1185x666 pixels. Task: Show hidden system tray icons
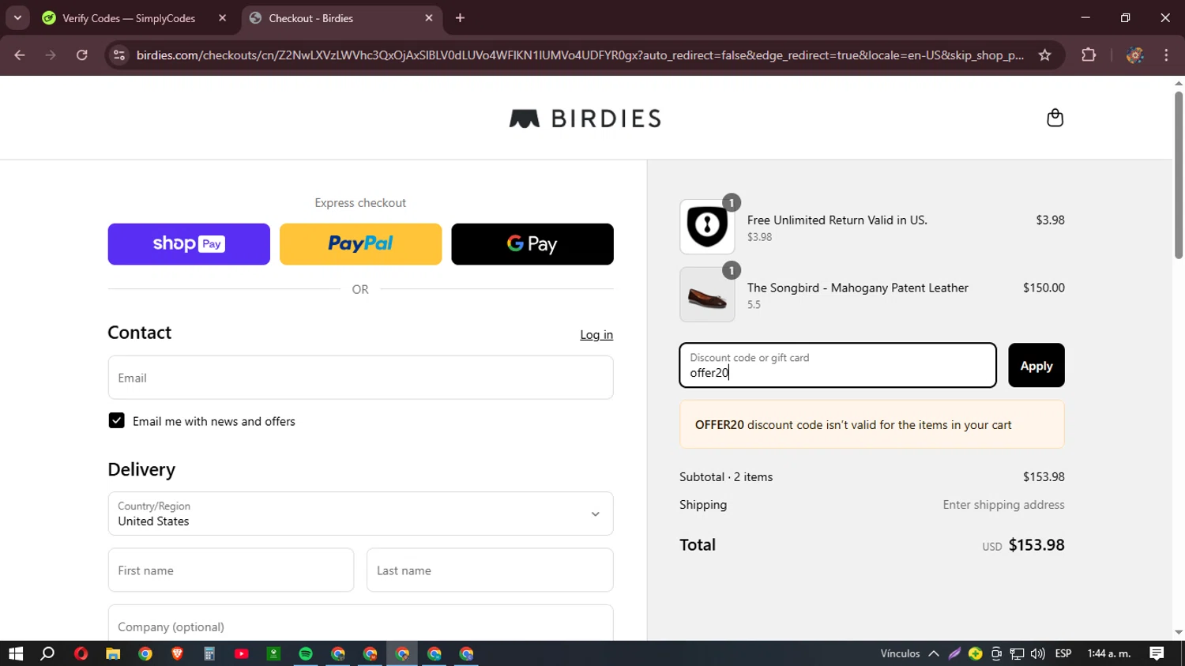(934, 653)
